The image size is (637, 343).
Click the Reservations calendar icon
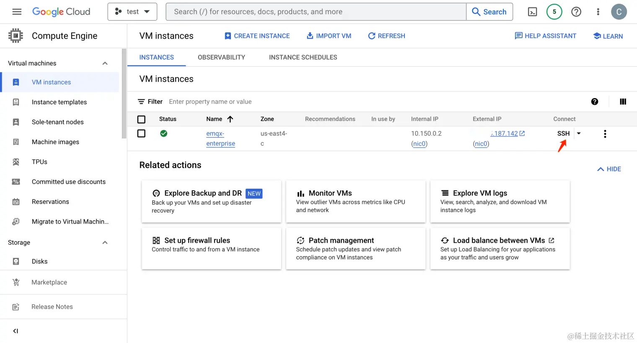(16, 202)
